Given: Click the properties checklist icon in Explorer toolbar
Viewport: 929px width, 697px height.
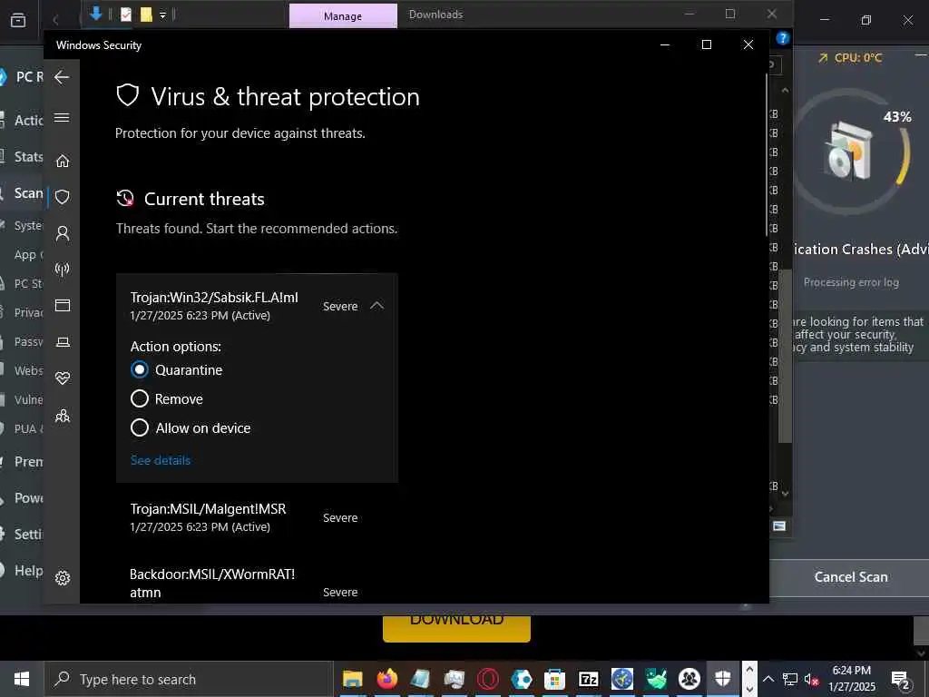Looking at the screenshot, I should pos(125,15).
